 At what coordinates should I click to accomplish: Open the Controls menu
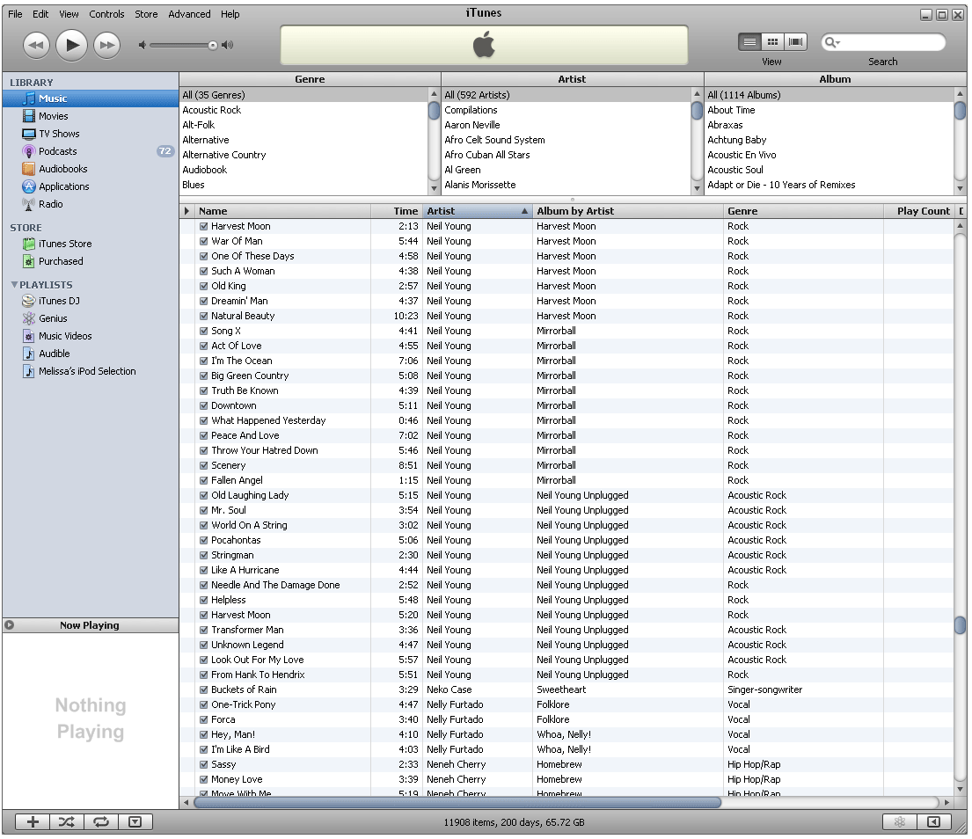pyautogui.click(x=106, y=14)
